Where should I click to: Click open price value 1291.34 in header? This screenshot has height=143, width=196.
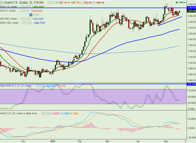(x=62, y=3)
